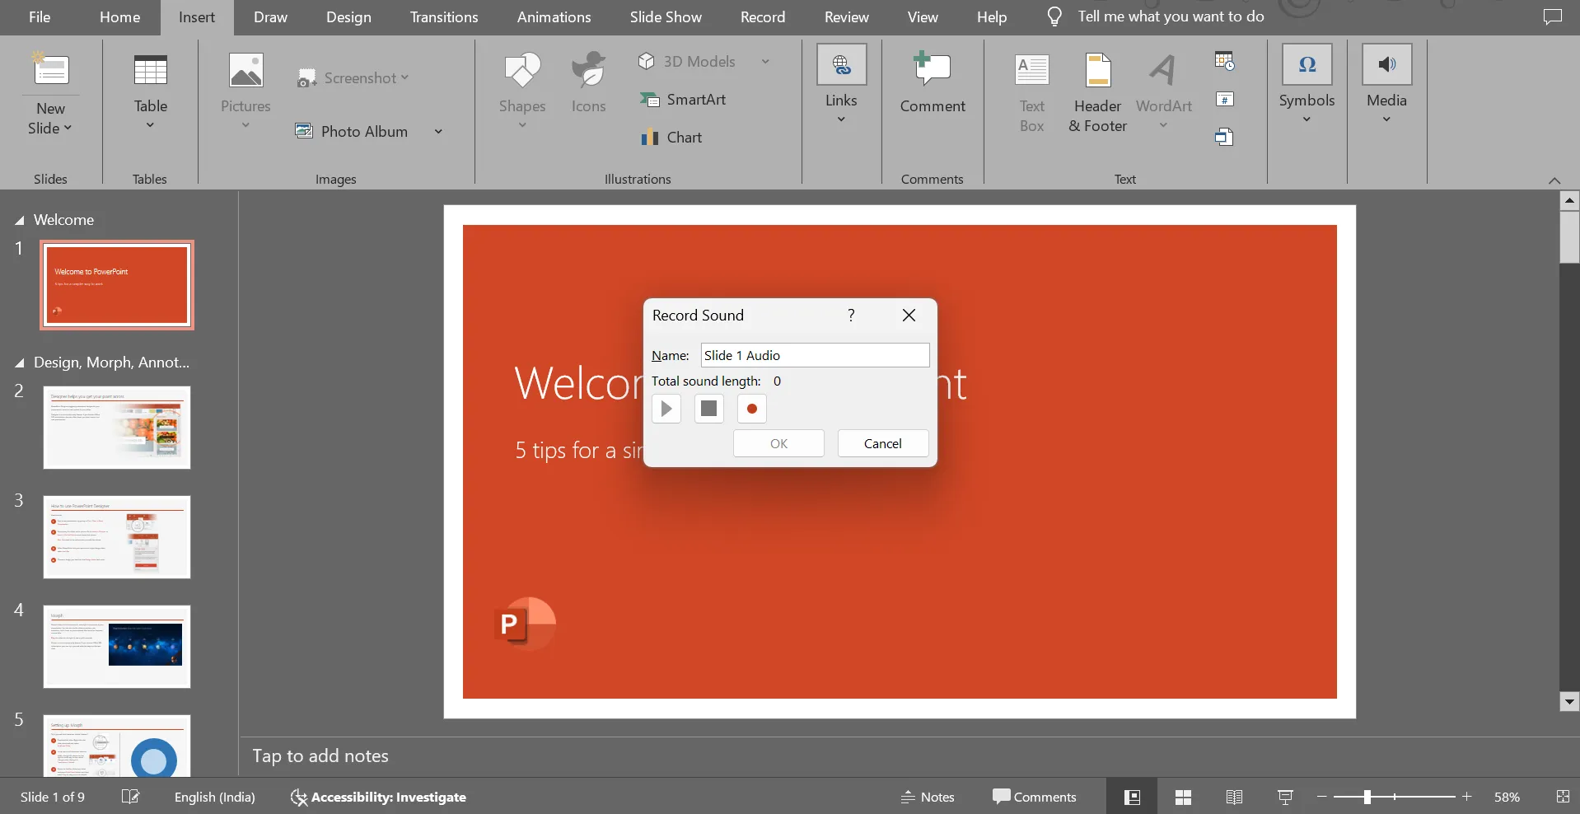The width and height of the screenshot is (1580, 814).
Task: Click the slide panel scroll down arrow
Action: pos(1569,701)
